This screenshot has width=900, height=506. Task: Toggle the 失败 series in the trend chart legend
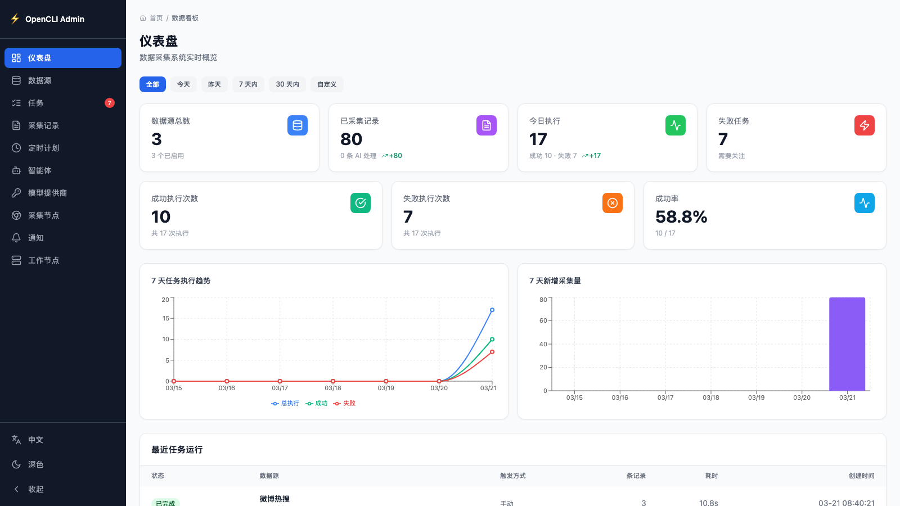point(344,403)
